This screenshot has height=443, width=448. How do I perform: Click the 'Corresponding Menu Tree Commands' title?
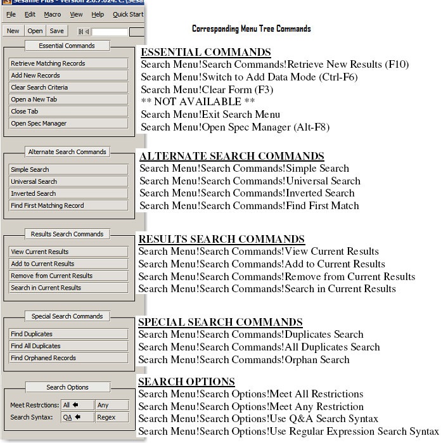pos(252,29)
